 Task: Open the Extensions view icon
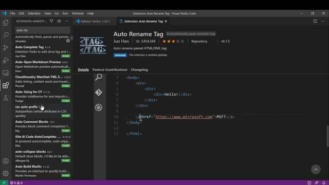(x=6, y=85)
